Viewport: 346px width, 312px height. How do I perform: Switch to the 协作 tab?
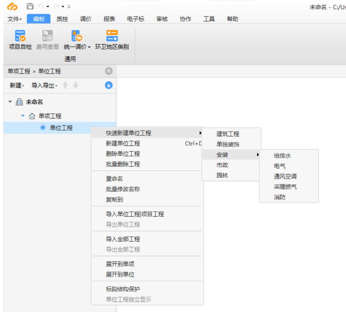(185, 19)
